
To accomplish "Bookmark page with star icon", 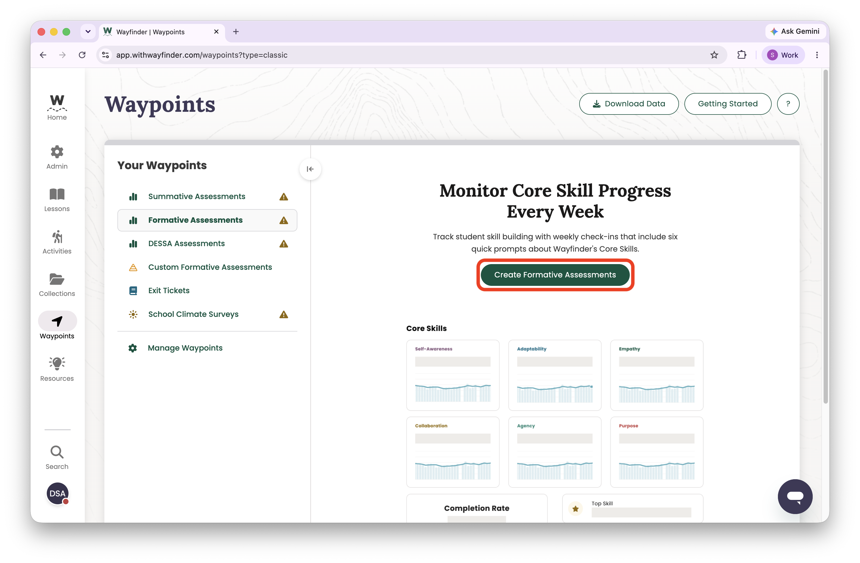I will tap(714, 55).
